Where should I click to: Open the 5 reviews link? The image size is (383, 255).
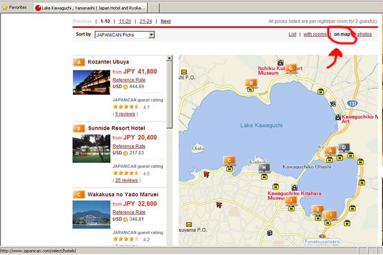coord(125,114)
